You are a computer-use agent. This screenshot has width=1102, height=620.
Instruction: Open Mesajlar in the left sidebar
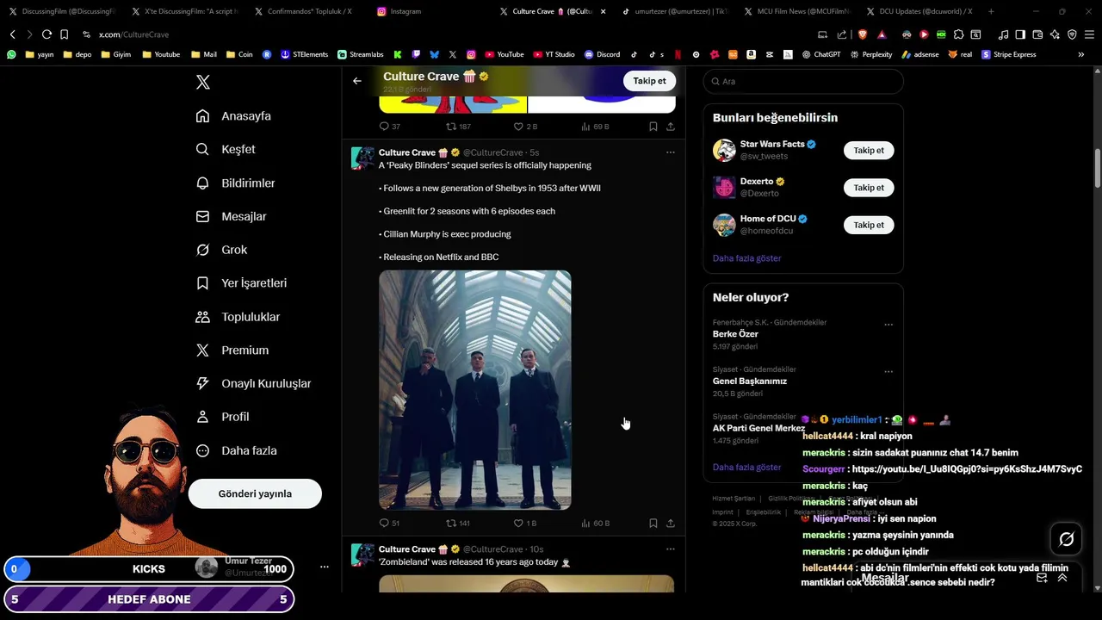pos(231,217)
